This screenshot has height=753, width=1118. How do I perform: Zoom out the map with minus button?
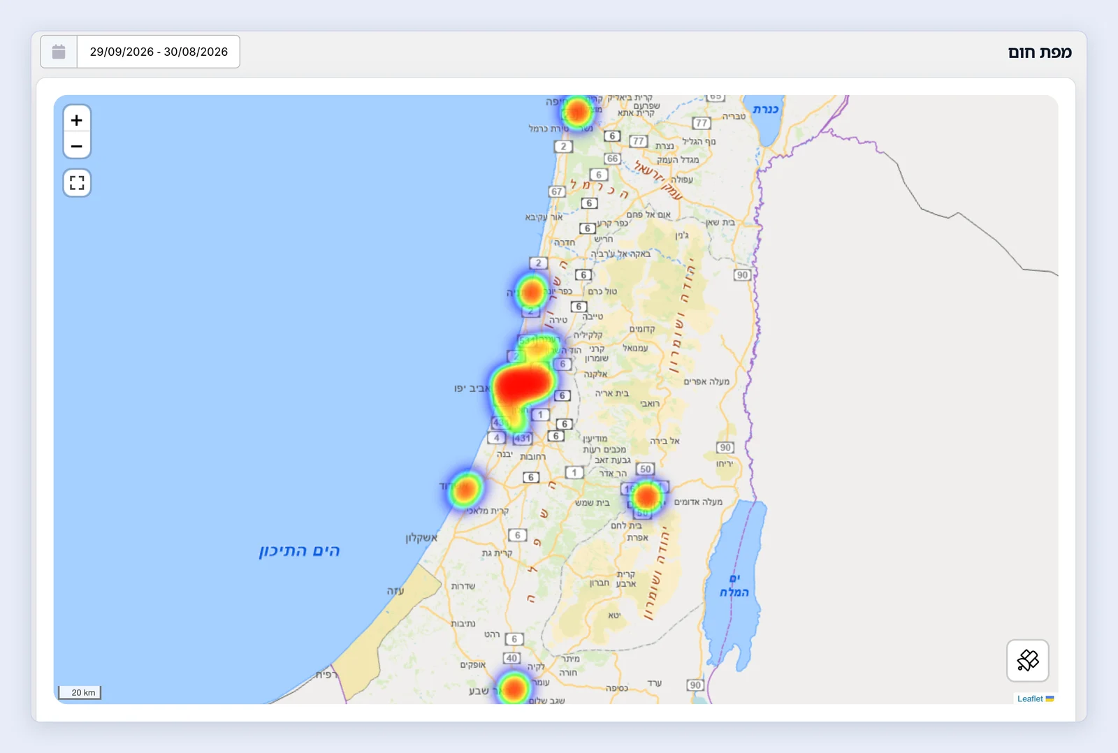coord(77,146)
